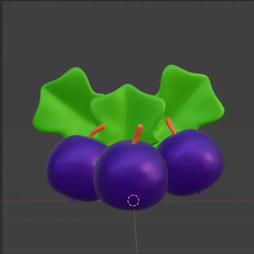The width and height of the screenshot is (254, 254).
Task: Select the orange stem on center berry
Action: [x=138, y=134]
